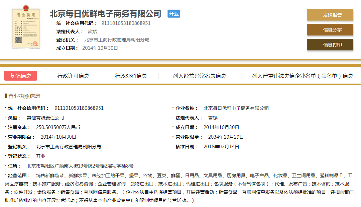Click the 住所 label
This screenshot has height=207, width=361.
pyautogui.click(x=15, y=166)
